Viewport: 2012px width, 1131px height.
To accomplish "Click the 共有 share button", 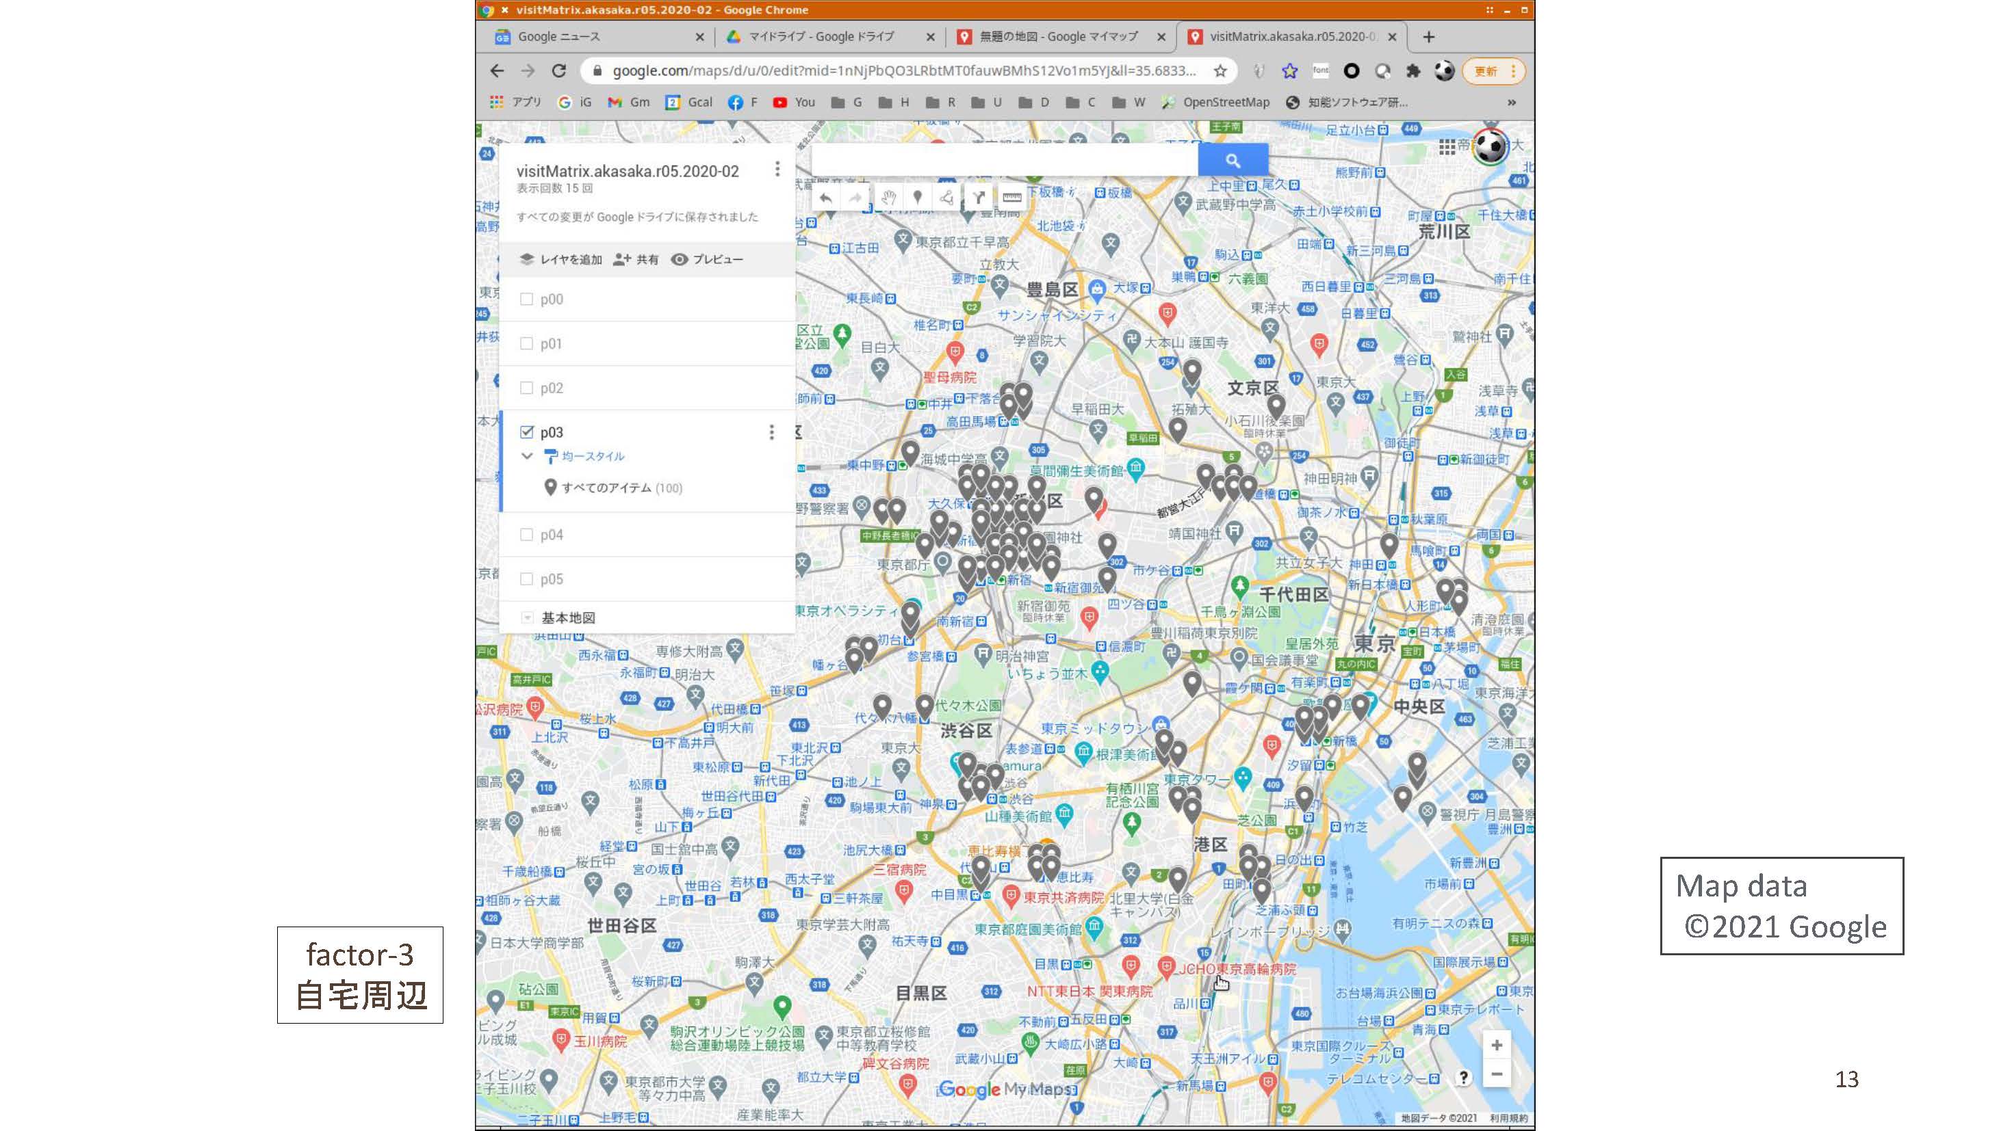I will [636, 260].
